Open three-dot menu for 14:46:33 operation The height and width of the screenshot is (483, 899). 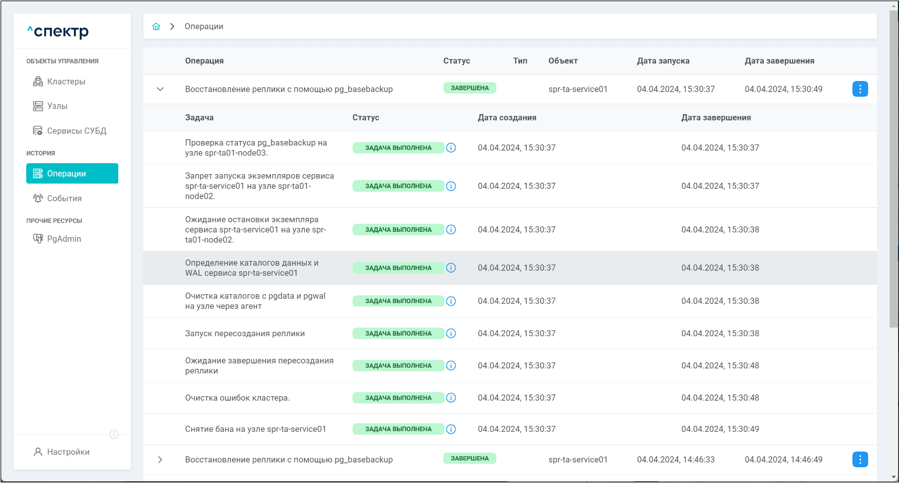click(860, 460)
